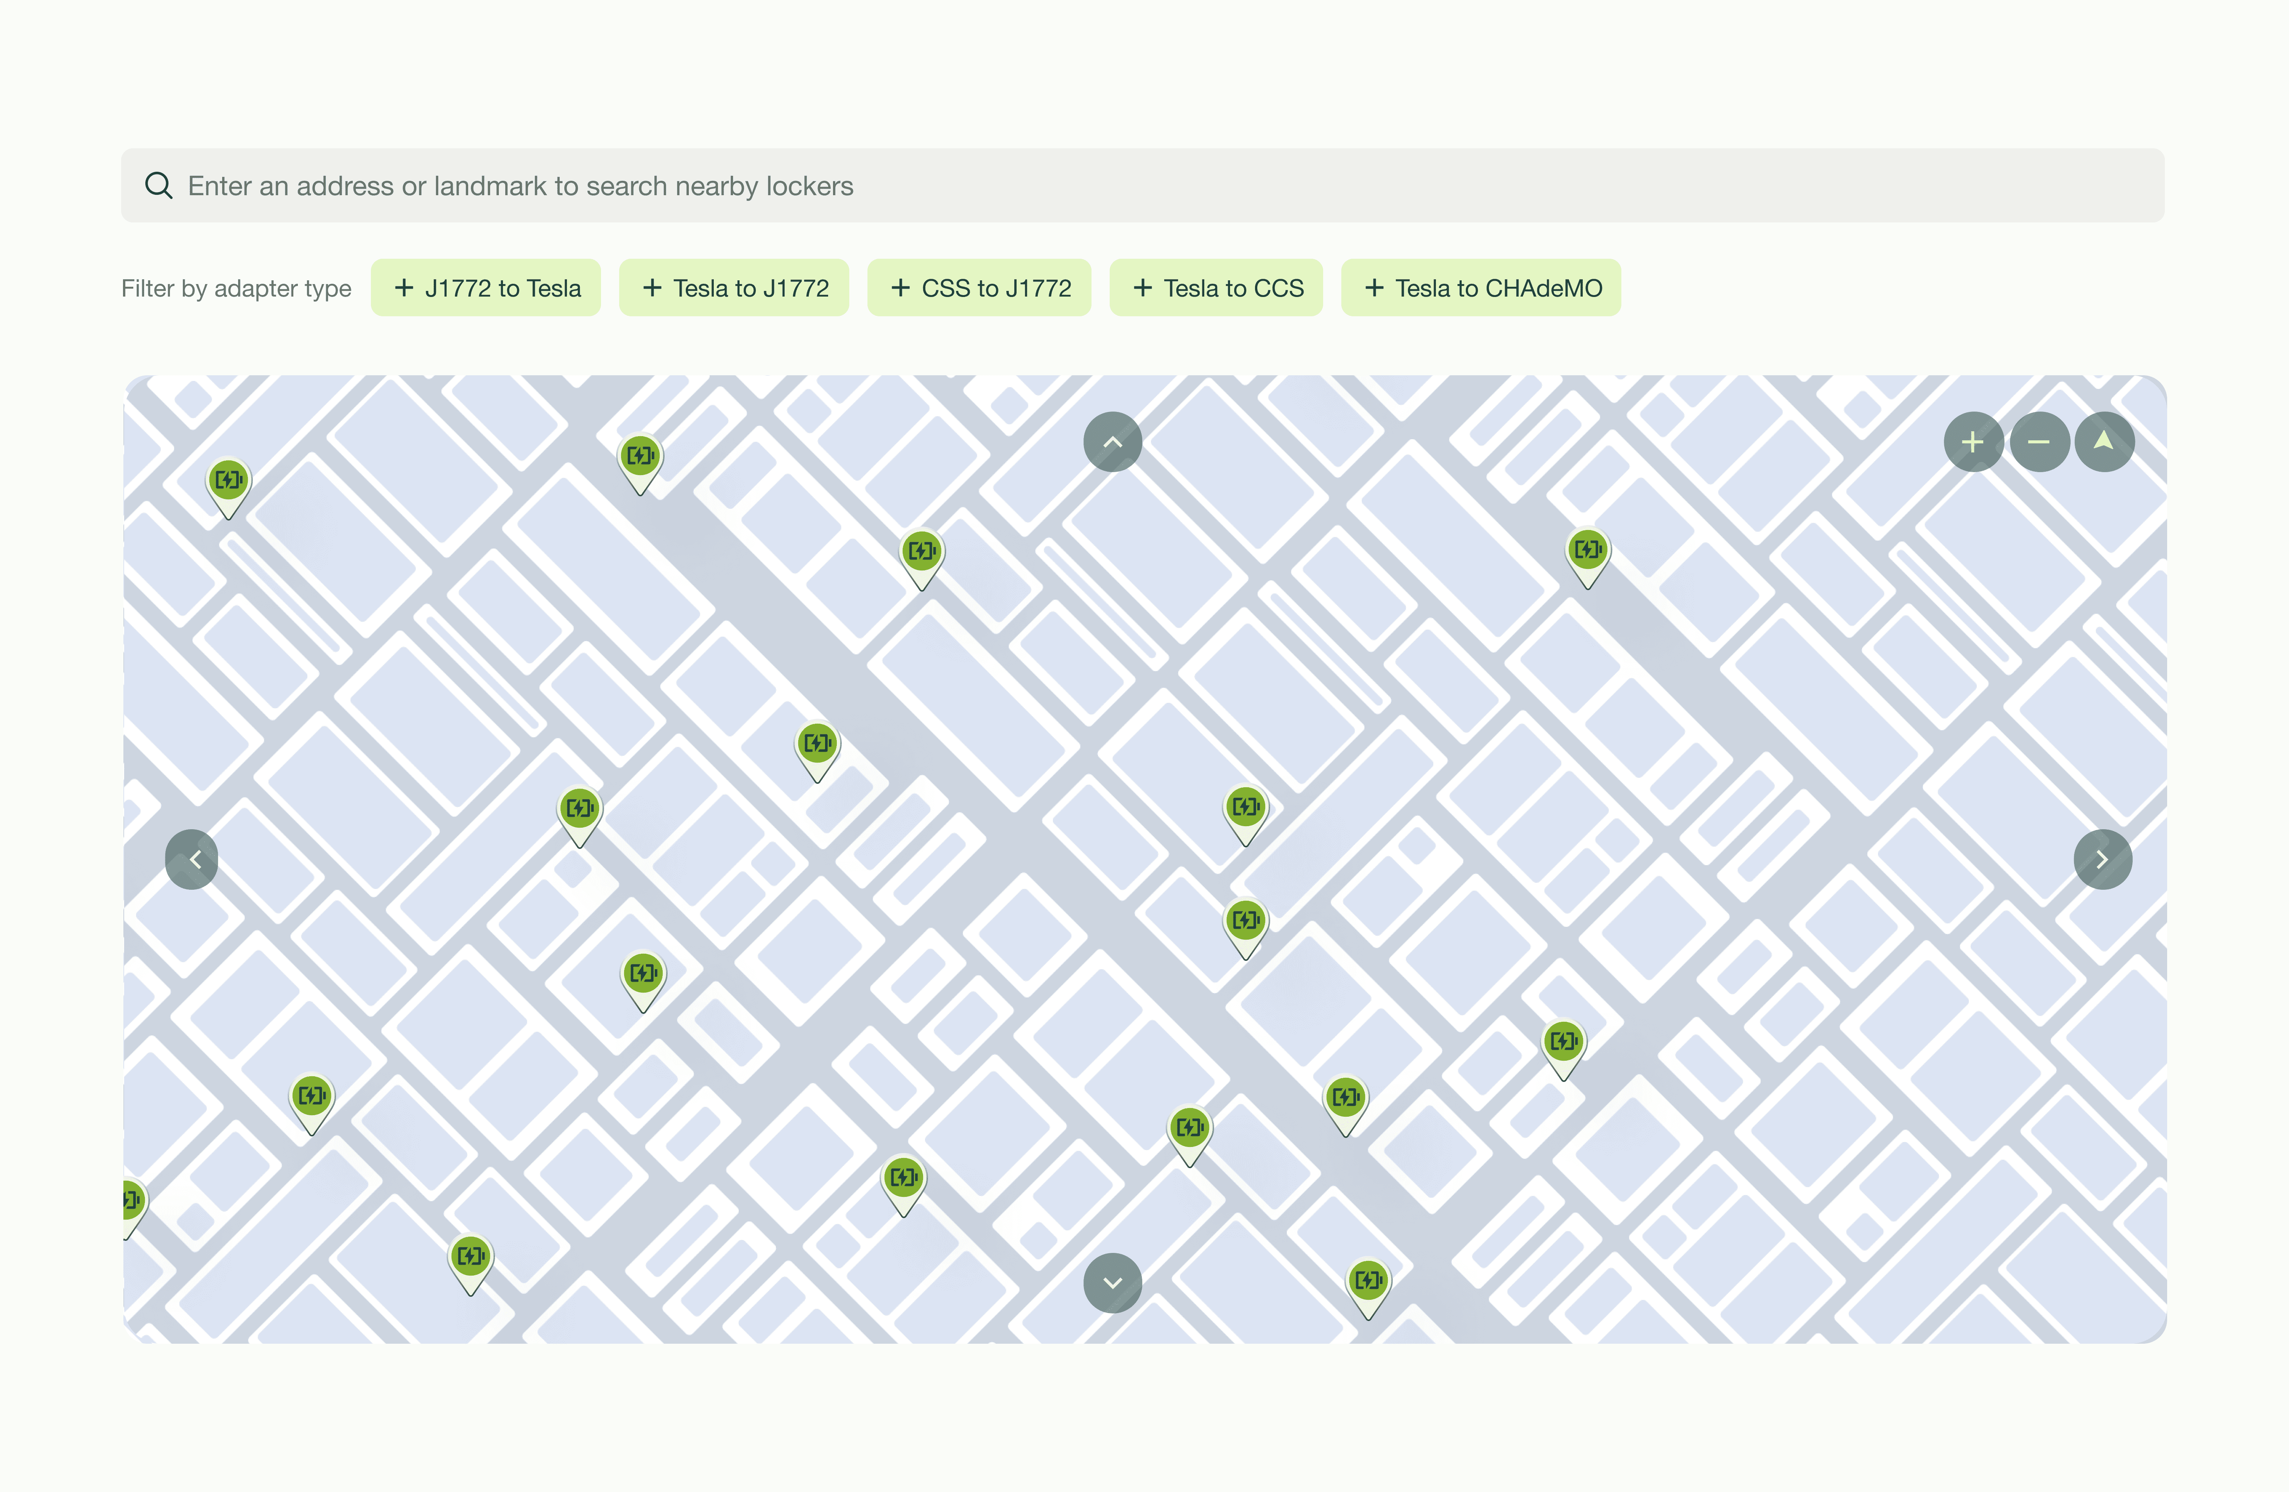Viewport: 2289px width, 1492px height.
Task: Add the Tesla to CHAdeMO filter
Action: 1481,288
